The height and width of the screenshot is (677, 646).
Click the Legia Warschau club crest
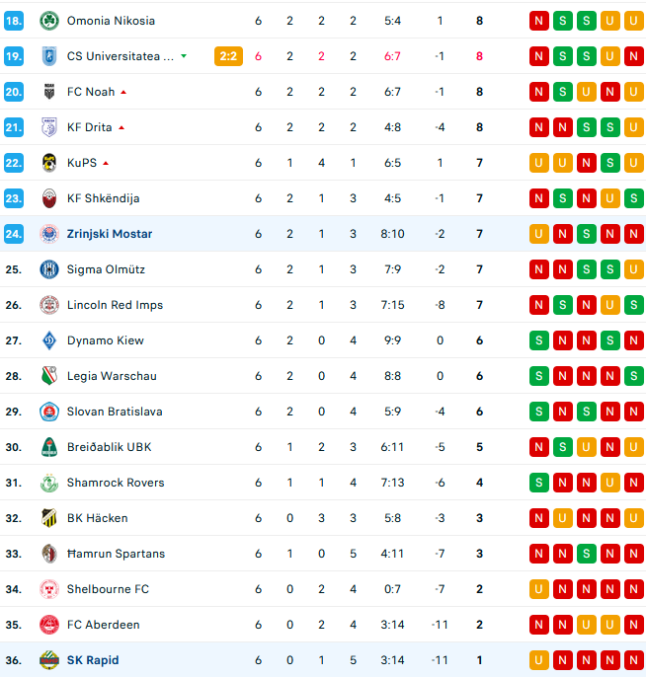[48, 376]
